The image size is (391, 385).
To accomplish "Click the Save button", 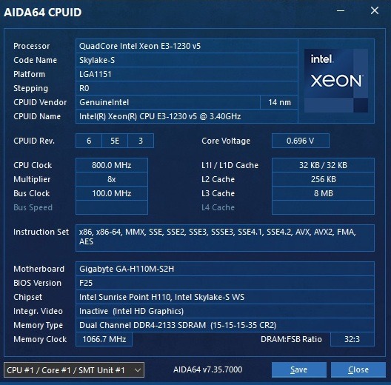I will coord(299,369).
